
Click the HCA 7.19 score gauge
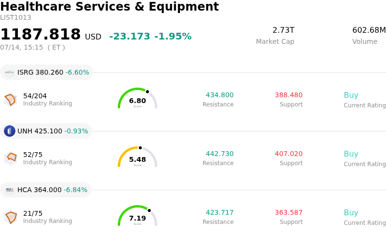click(138, 216)
